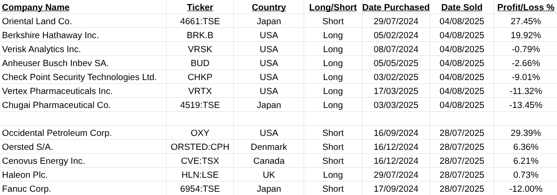The image size is (557, 195).
Task: Click Fanuc Corp.'s -12.00% cell
Action: coord(525,189)
